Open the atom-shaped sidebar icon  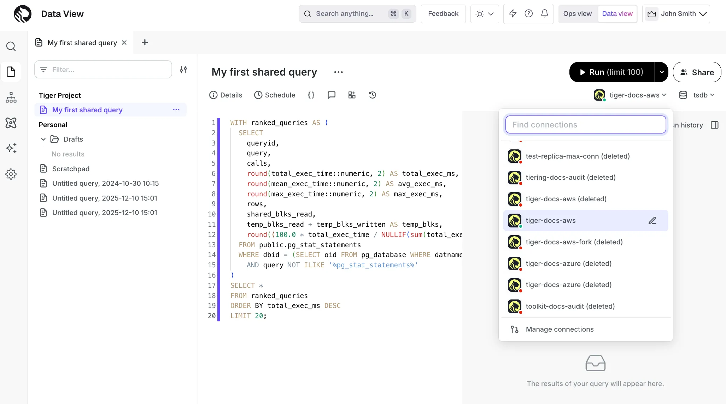tap(11, 123)
